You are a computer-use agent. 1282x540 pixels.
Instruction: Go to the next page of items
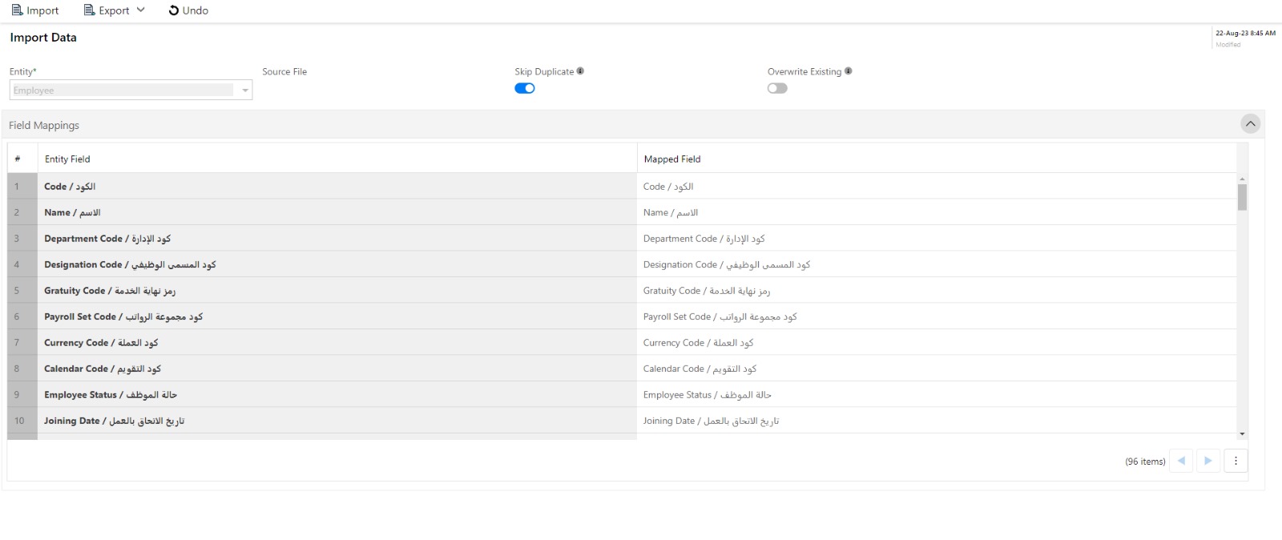click(x=1208, y=461)
